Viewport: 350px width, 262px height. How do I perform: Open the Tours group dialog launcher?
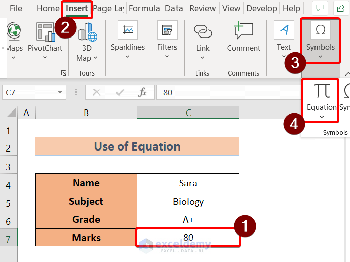(x=64, y=73)
